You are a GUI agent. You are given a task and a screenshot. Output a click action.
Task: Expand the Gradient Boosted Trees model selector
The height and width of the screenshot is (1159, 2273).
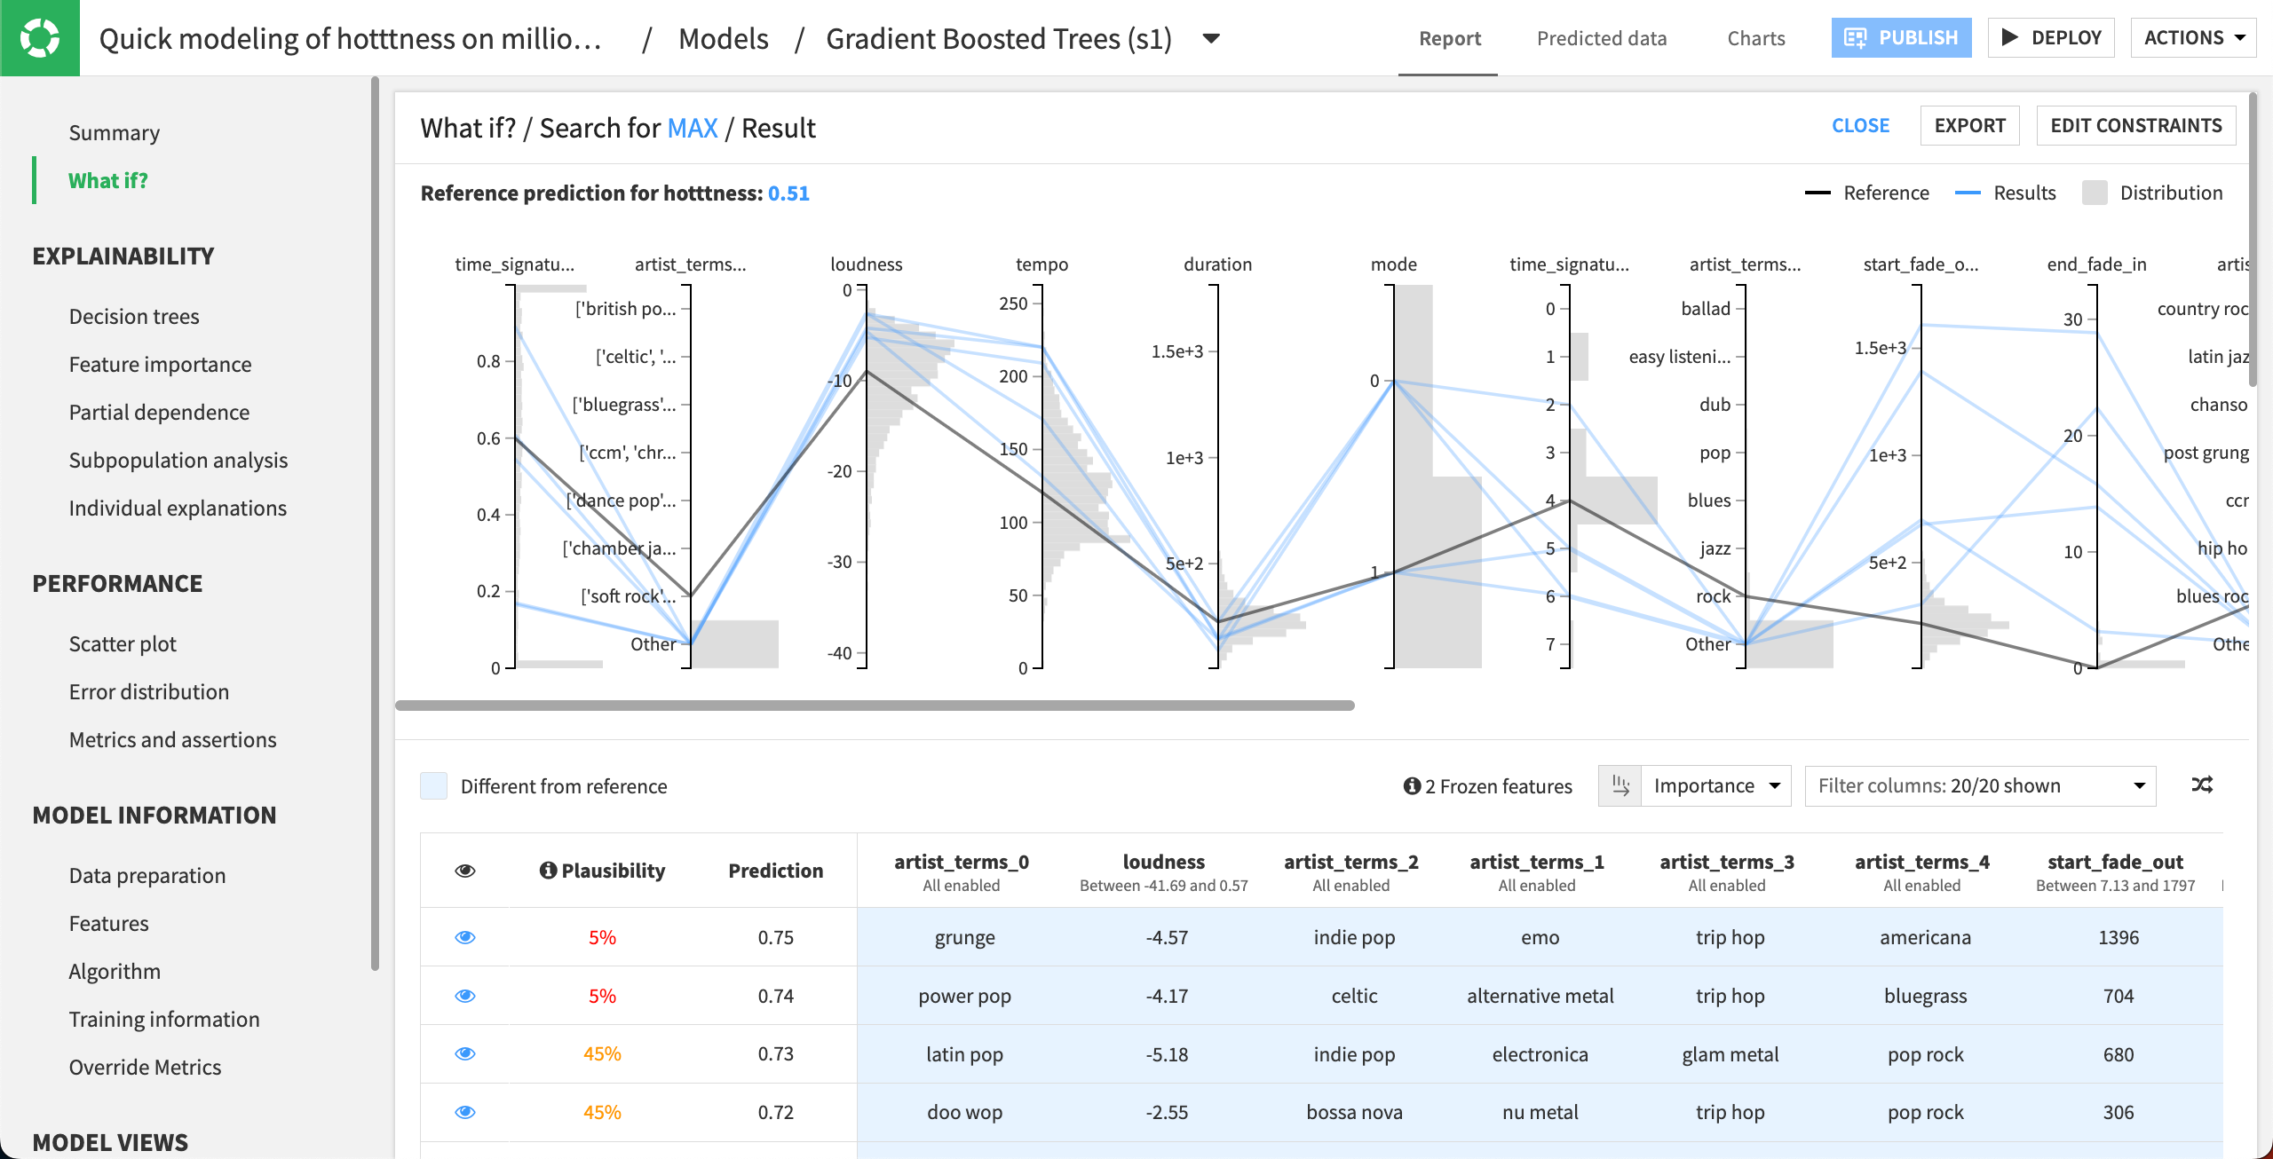pyautogui.click(x=1212, y=39)
